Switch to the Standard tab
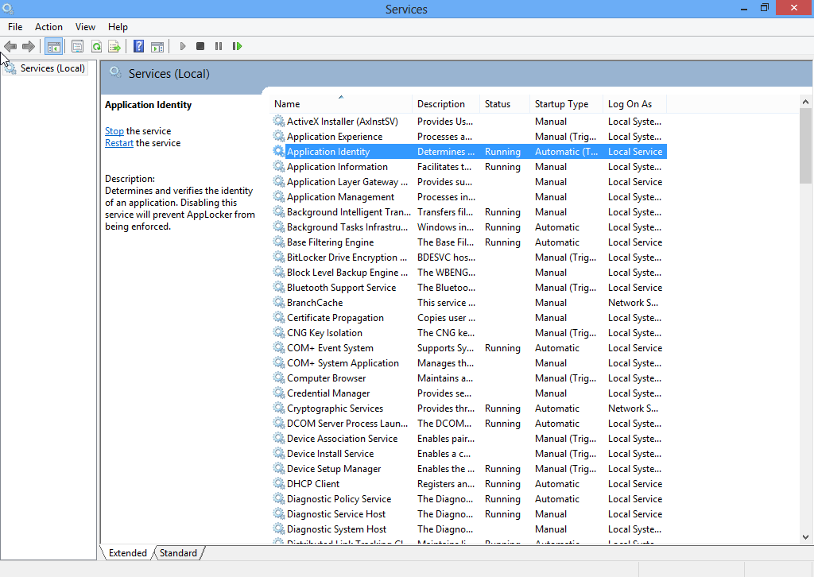Image resolution: width=814 pixels, height=577 pixels. [x=178, y=552]
